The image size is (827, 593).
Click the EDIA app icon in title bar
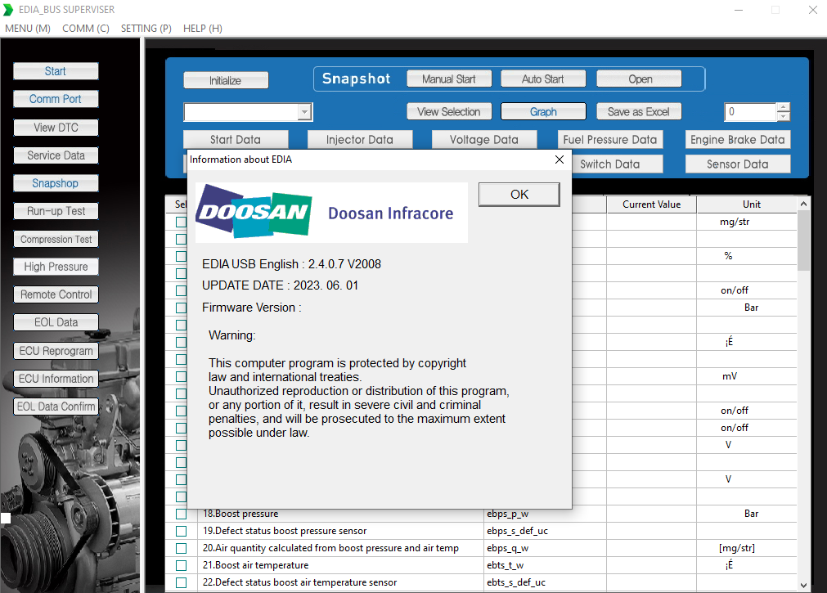(8, 10)
